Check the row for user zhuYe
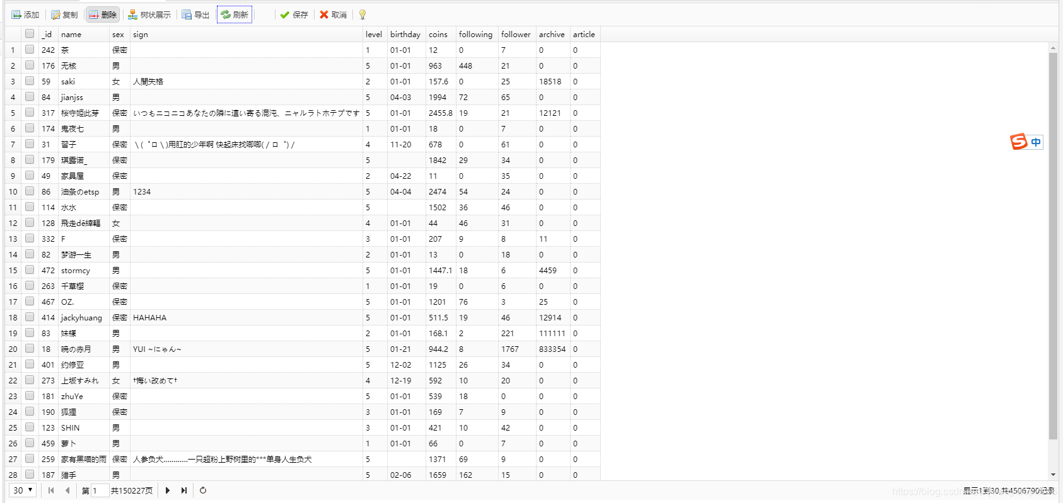Image resolution: width=1063 pixels, height=503 pixels. tap(30, 396)
